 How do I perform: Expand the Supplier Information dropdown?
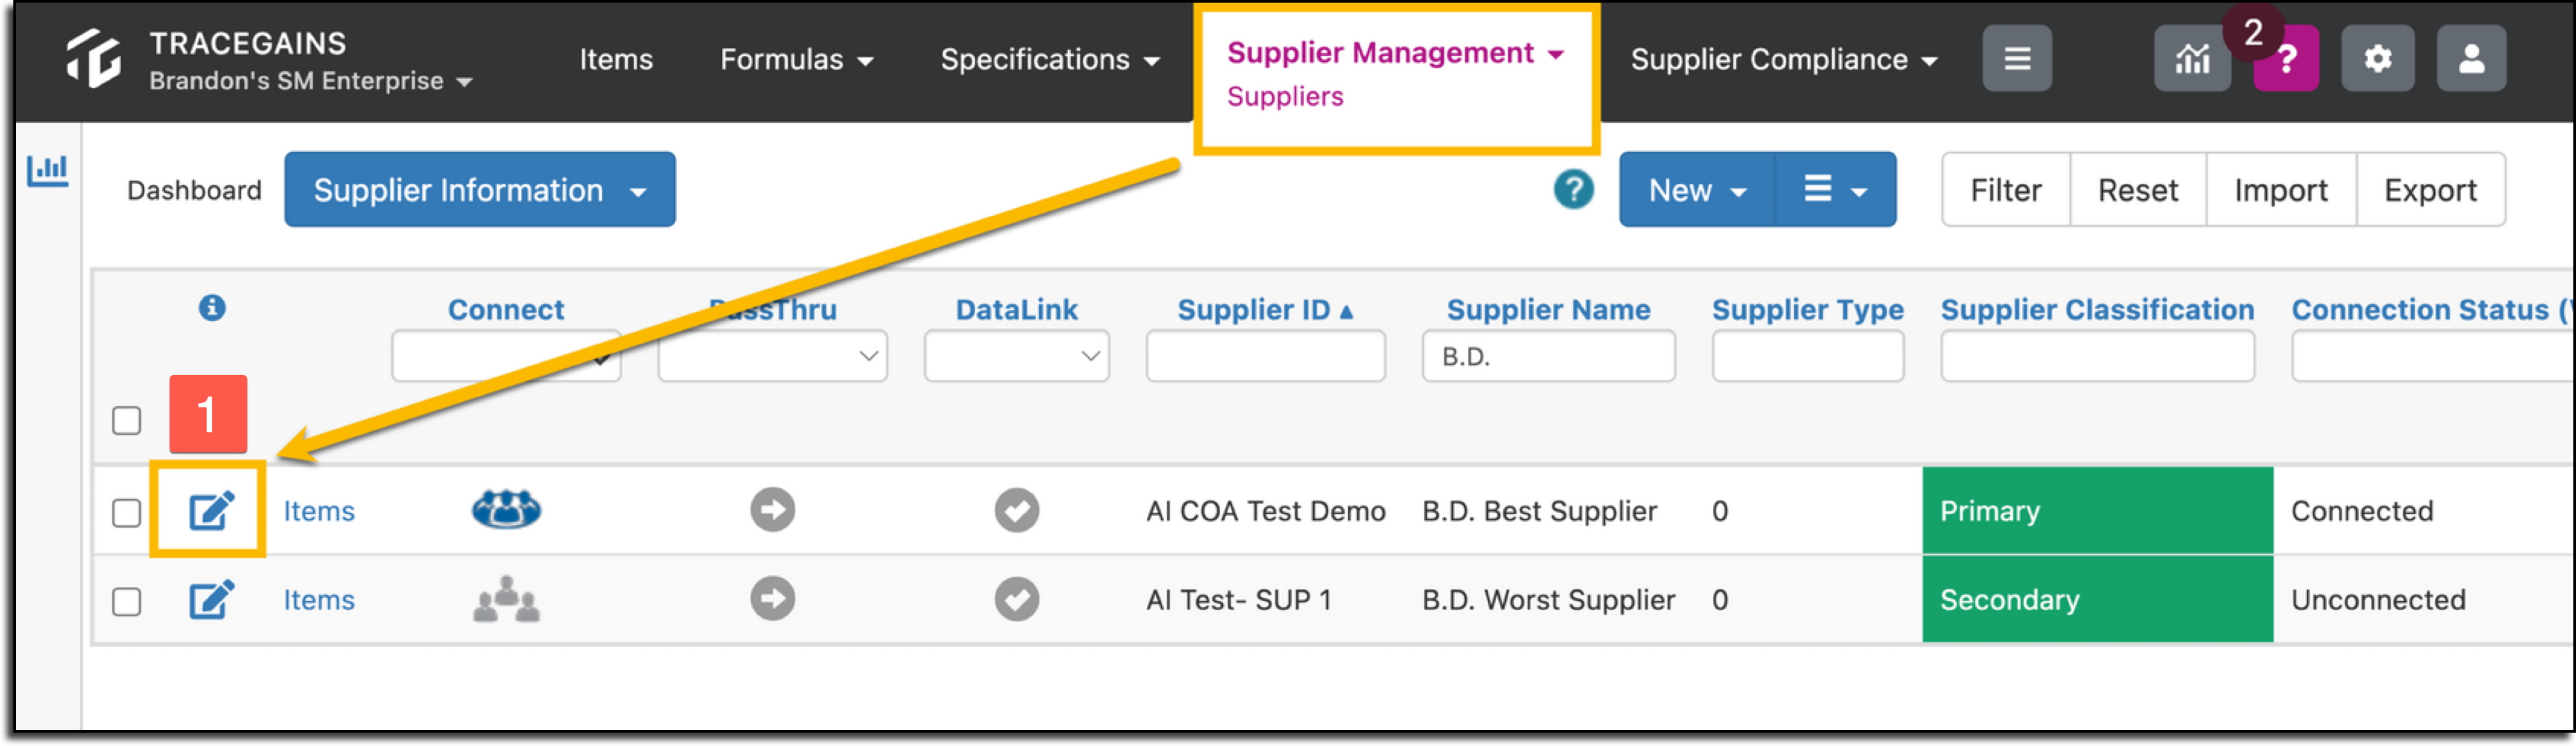click(479, 189)
